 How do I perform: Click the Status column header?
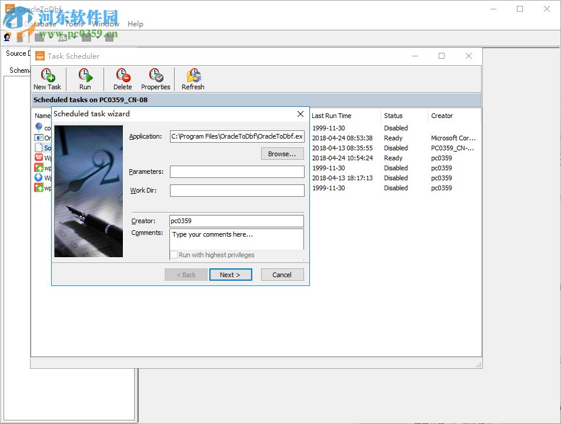(393, 116)
